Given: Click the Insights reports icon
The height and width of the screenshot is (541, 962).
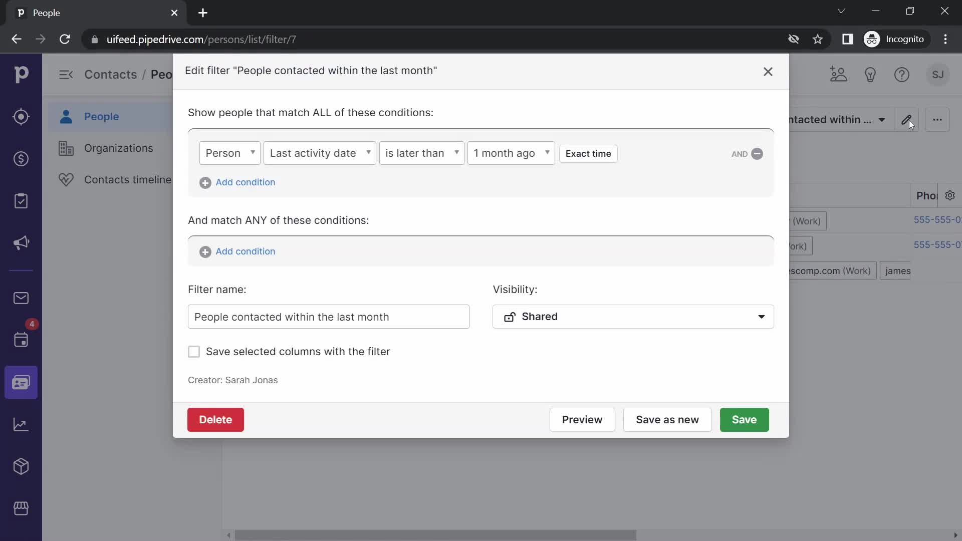Looking at the screenshot, I should click(x=21, y=424).
